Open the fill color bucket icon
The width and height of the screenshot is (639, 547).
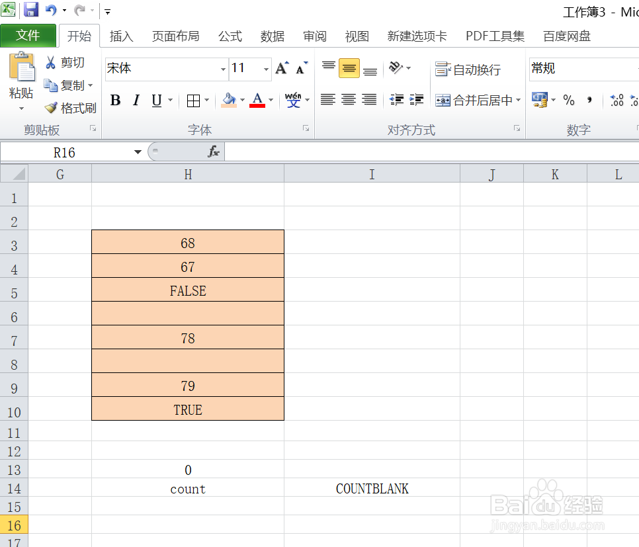click(228, 100)
